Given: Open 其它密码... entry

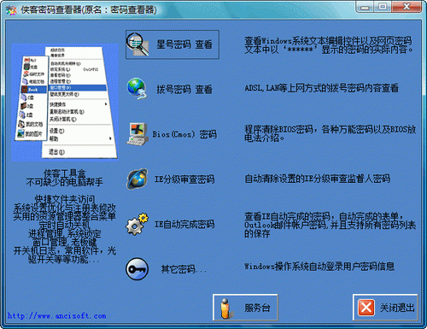Looking at the screenshot, I should point(184,269).
